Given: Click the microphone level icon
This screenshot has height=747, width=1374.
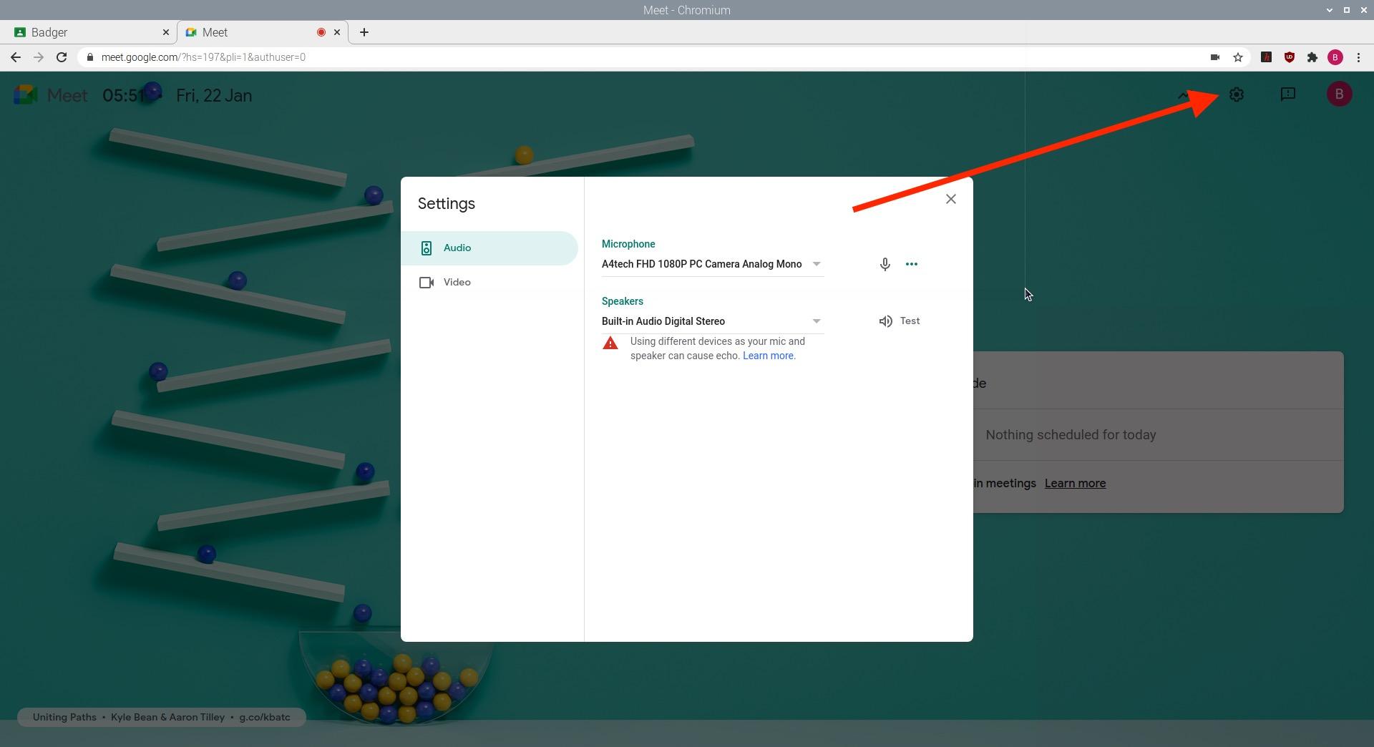Looking at the screenshot, I should click(x=885, y=264).
